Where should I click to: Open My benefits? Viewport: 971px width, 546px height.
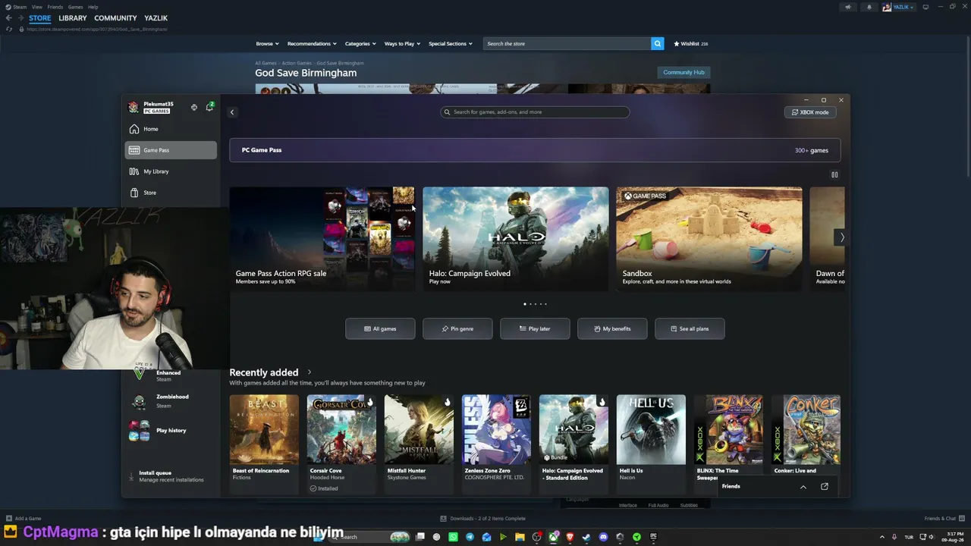coord(612,328)
